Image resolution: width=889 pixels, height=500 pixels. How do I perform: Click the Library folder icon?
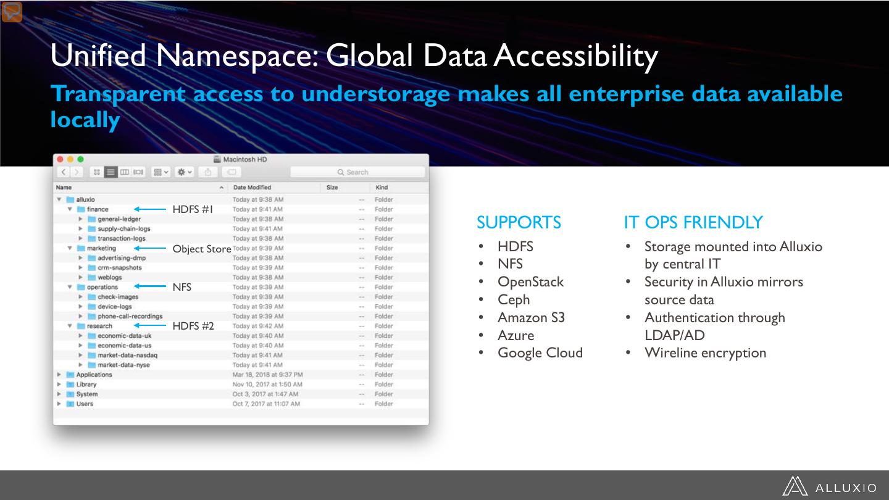pos(70,385)
